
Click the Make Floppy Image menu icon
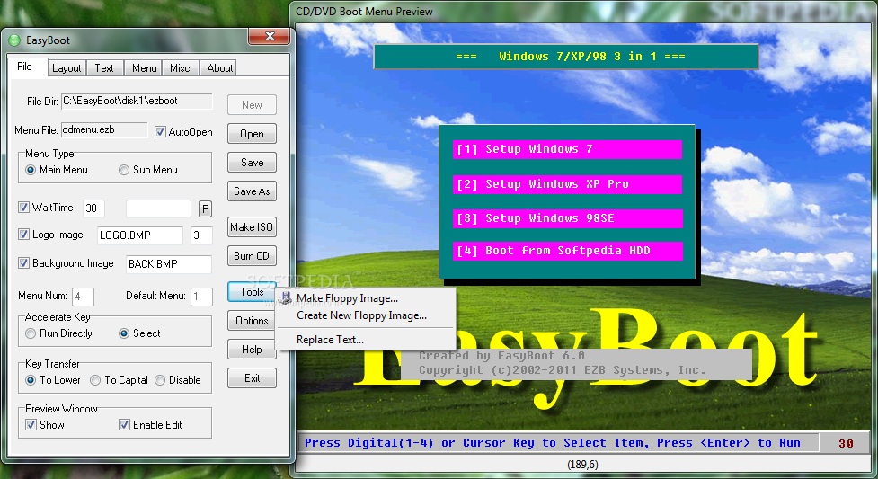click(x=286, y=298)
